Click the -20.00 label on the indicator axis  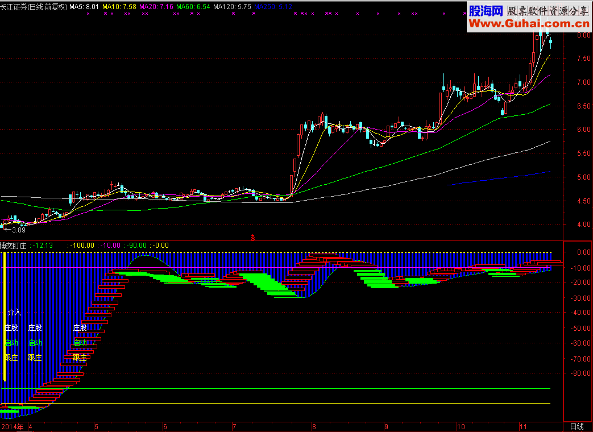(580, 283)
